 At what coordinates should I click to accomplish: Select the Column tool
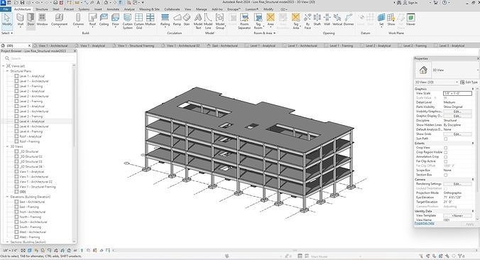point(78,20)
